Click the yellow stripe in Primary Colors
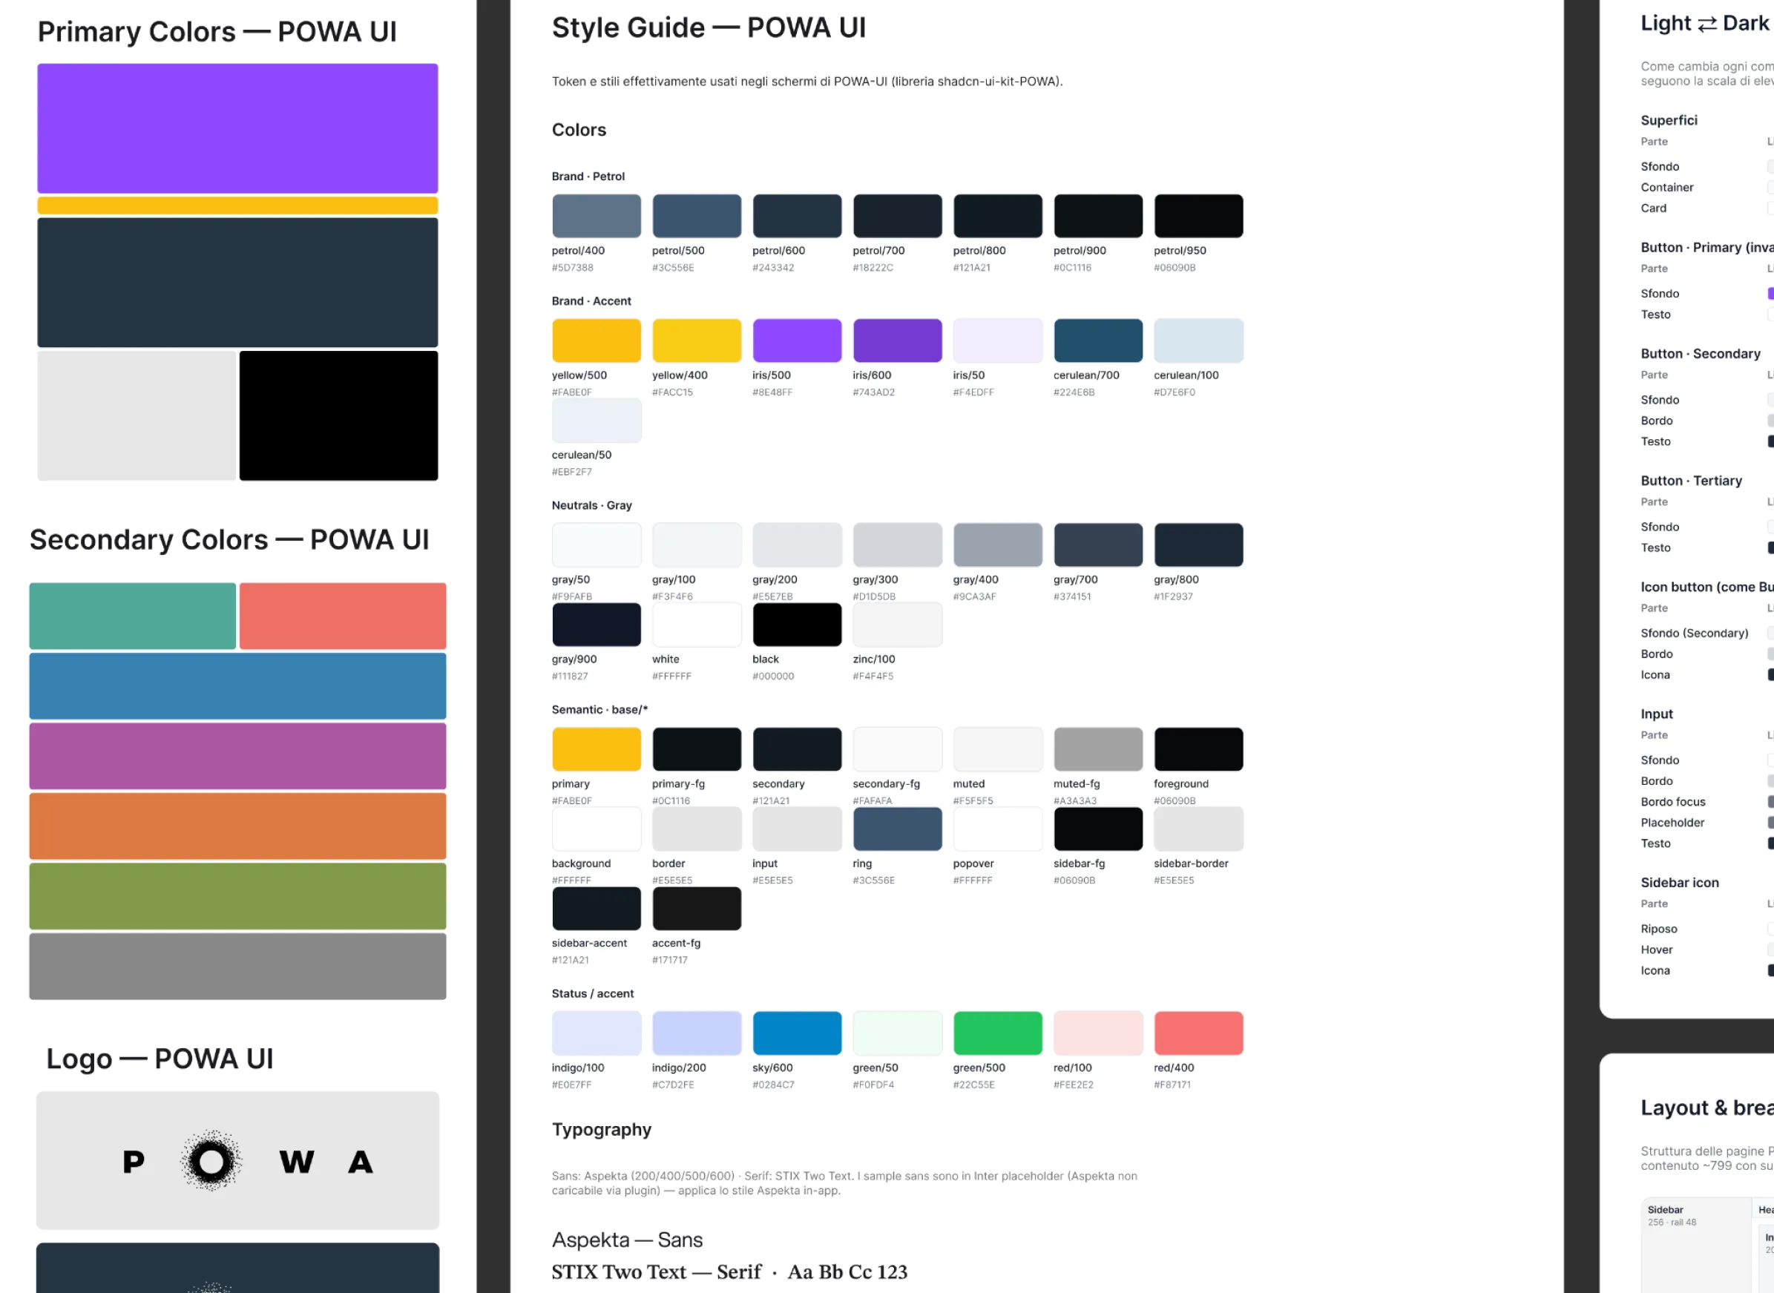 tap(237, 205)
